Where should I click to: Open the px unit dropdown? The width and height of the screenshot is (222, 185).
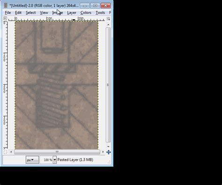coord(32,160)
